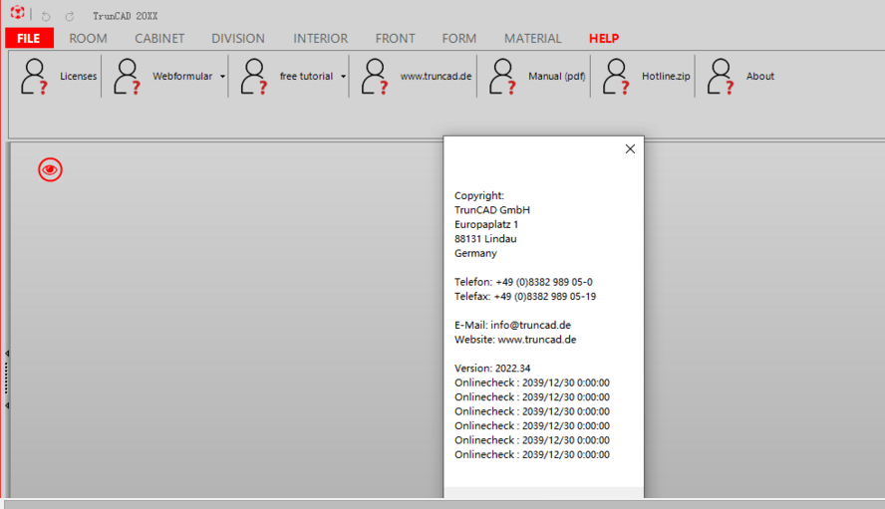This screenshot has height=509, width=885.
Task: Select the HELP tab
Action: pos(604,39)
